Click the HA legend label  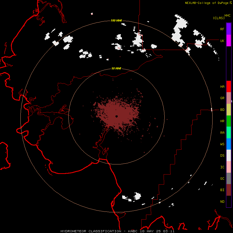[x=222, y=86]
